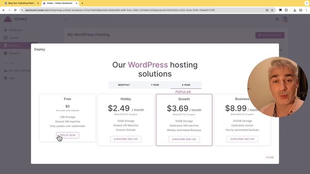The width and height of the screenshot is (310, 174).
Task: Click 'Hourly automated backups' in Business plan
Action: click(242, 130)
